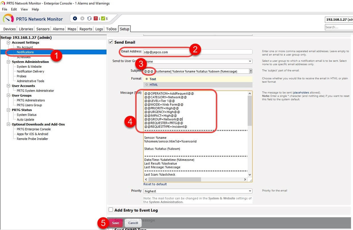Click the message box scroll-right arrow
The image size is (353, 230).
245,180
